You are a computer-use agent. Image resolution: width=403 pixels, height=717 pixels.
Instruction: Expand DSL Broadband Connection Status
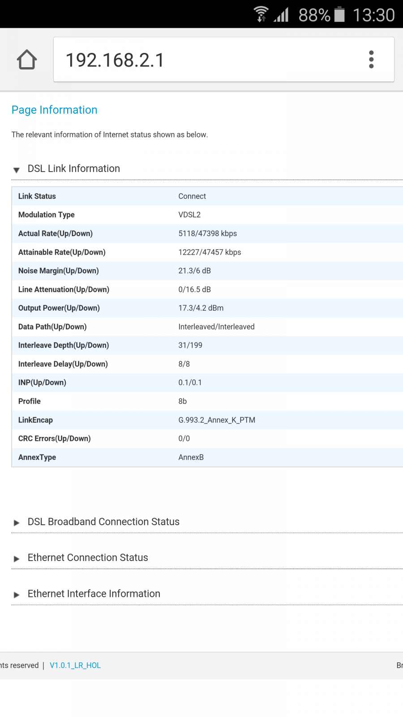103,522
